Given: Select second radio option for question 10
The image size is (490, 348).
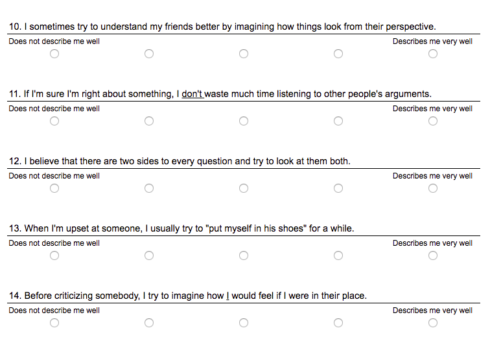Looking at the screenshot, I should (149, 54).
